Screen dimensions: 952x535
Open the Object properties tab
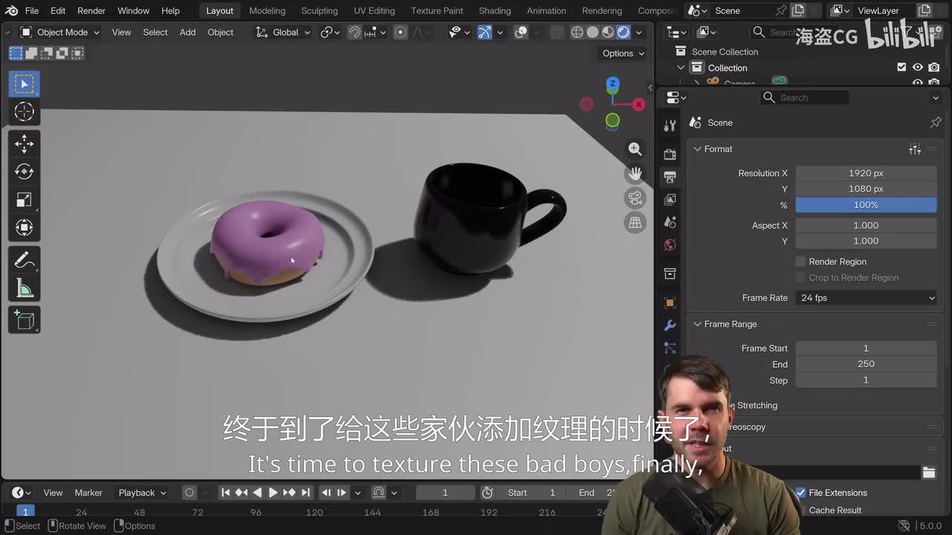pos(670,302)
